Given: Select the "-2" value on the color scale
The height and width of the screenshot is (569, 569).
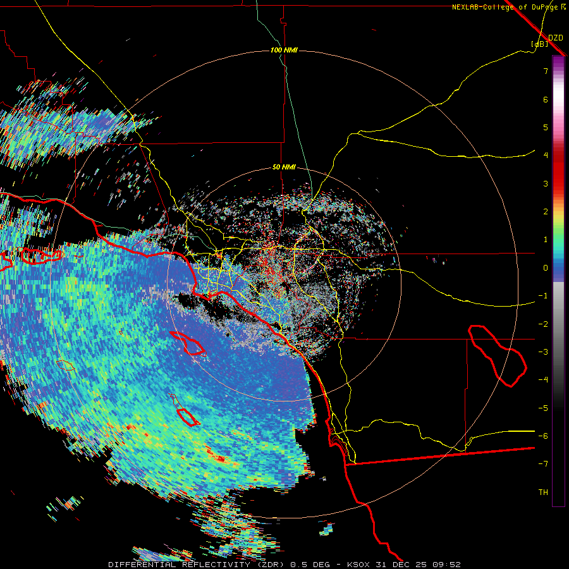Looking at the screenshot, I should [x=543, y=324].
